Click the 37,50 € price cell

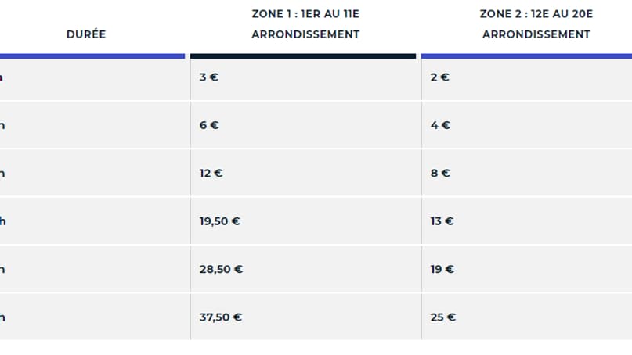point(220,317)
